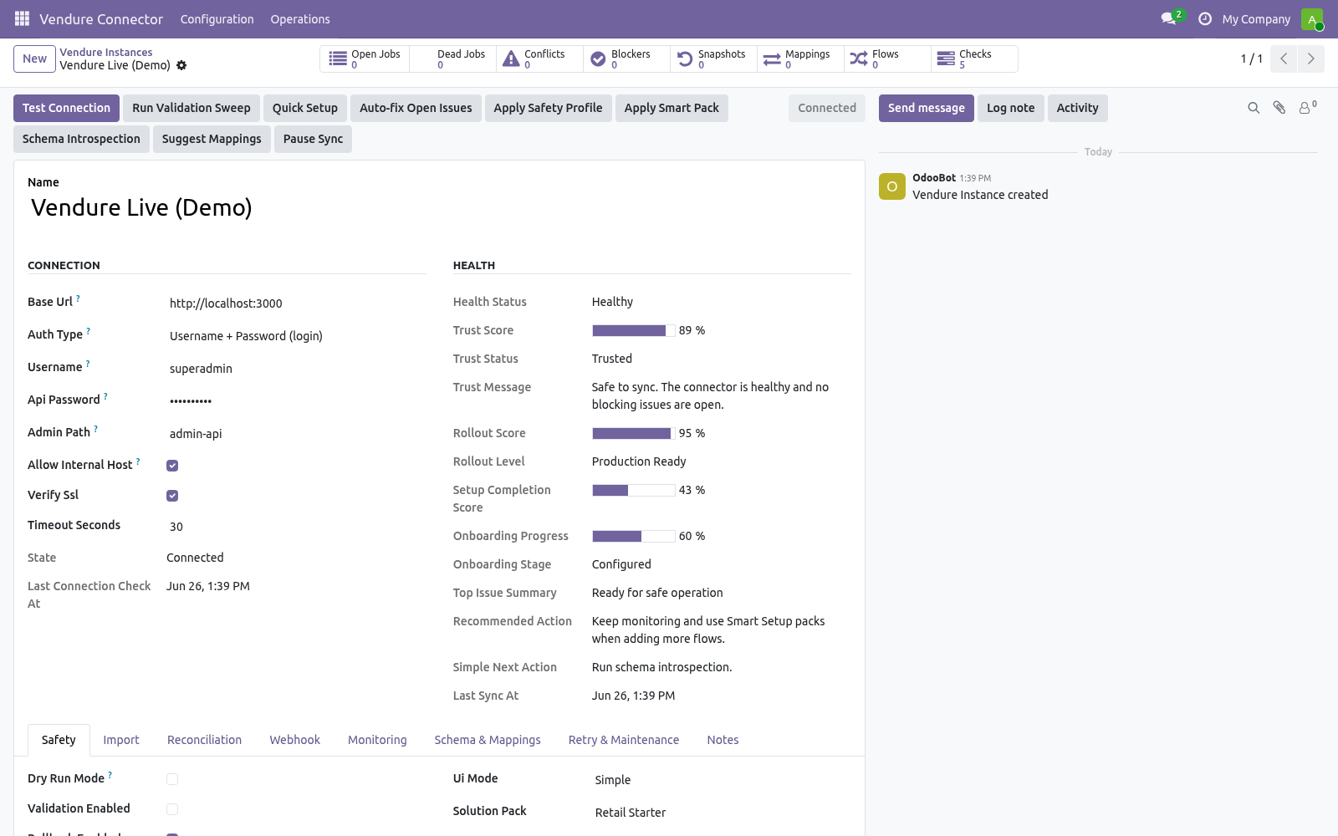Click the Rollout Score progress bar
1338x836 pixels.
pyautogui.click(x=634, y=433)
